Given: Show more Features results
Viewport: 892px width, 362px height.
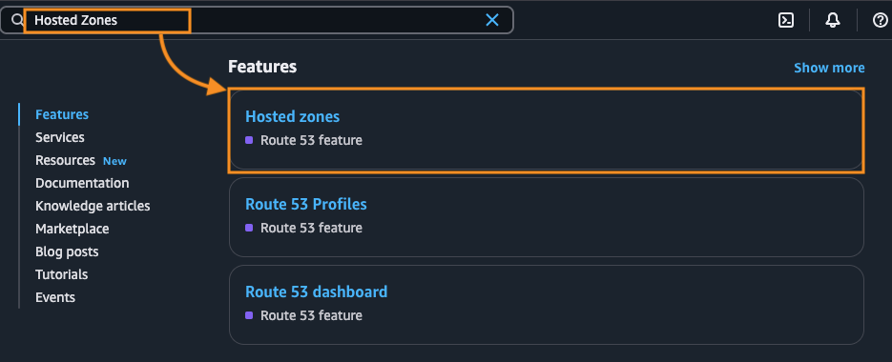Looking at the screenshot, I should pos(829,68).
